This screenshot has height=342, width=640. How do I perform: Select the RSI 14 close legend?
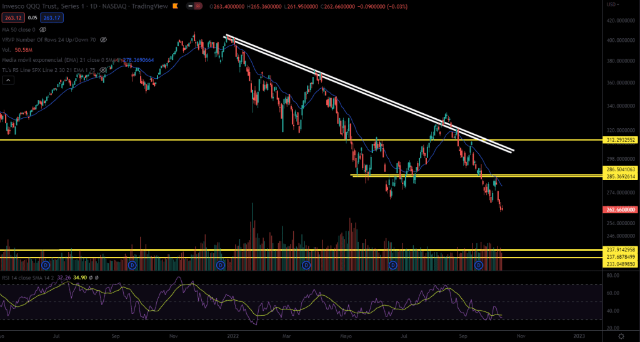tap(28, 278)
